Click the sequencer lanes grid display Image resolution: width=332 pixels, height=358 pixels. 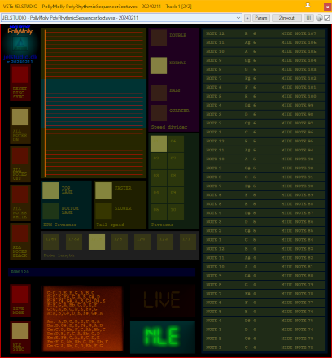click(x=94, y=103)
